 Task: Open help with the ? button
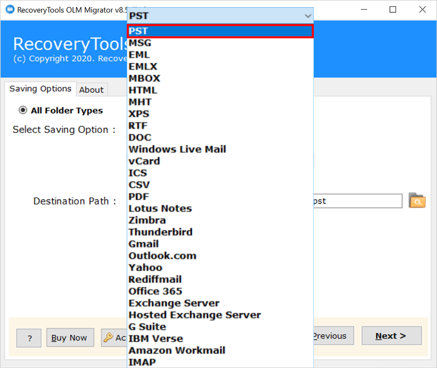(29, 338)
